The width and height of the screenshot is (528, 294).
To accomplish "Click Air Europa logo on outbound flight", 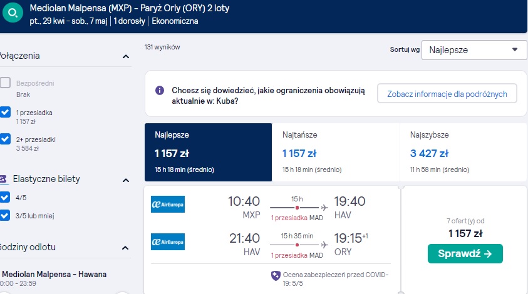I will 168,204.
